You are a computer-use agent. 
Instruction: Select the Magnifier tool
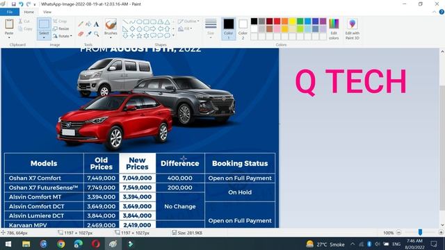97,34
